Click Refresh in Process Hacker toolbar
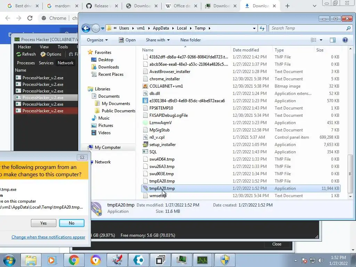 click(x=26, y=54)
